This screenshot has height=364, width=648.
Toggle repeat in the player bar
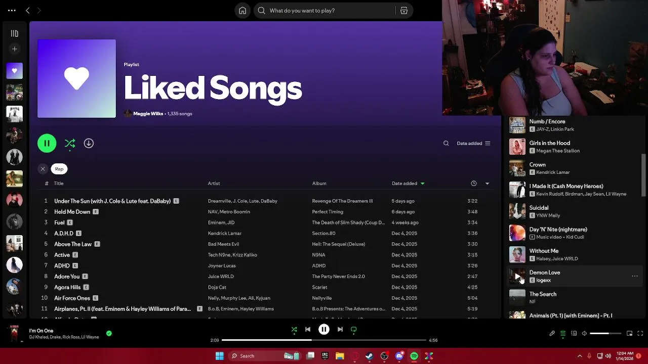point(354,330)
